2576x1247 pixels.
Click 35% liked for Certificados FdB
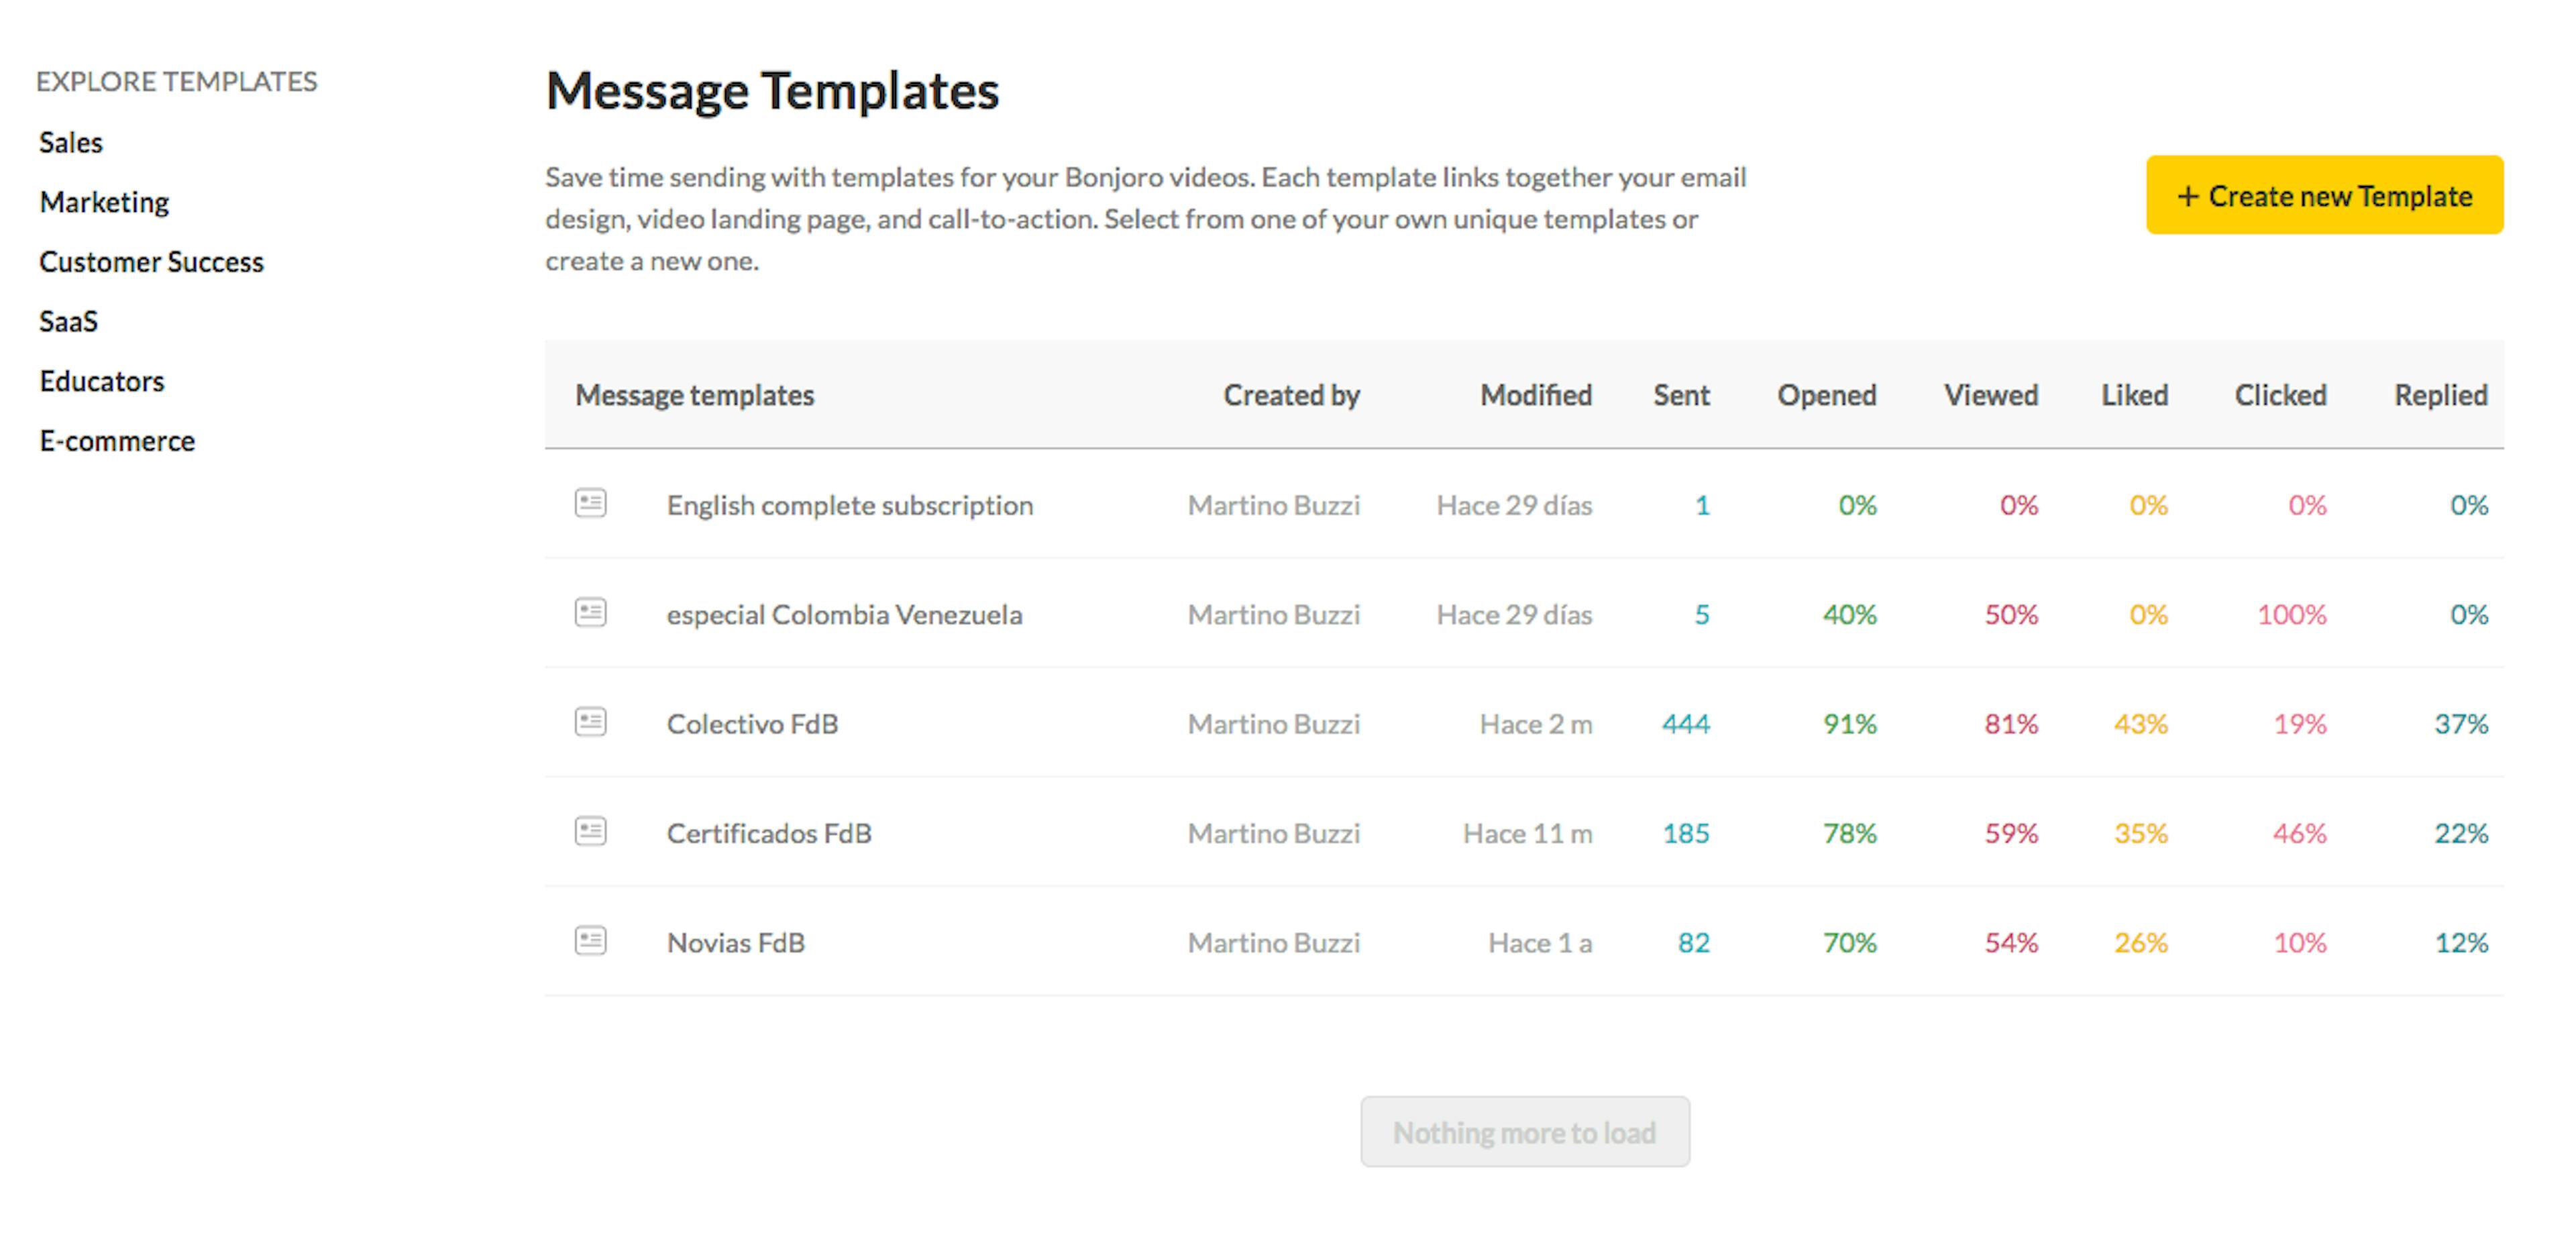[x=2140, y=833]
